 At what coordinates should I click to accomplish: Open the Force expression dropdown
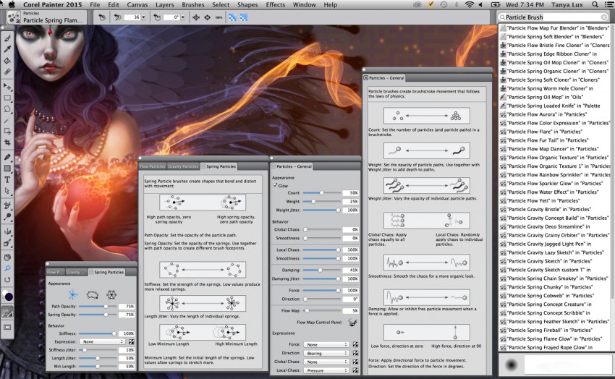pyautogui.click(x=326, y=344)
